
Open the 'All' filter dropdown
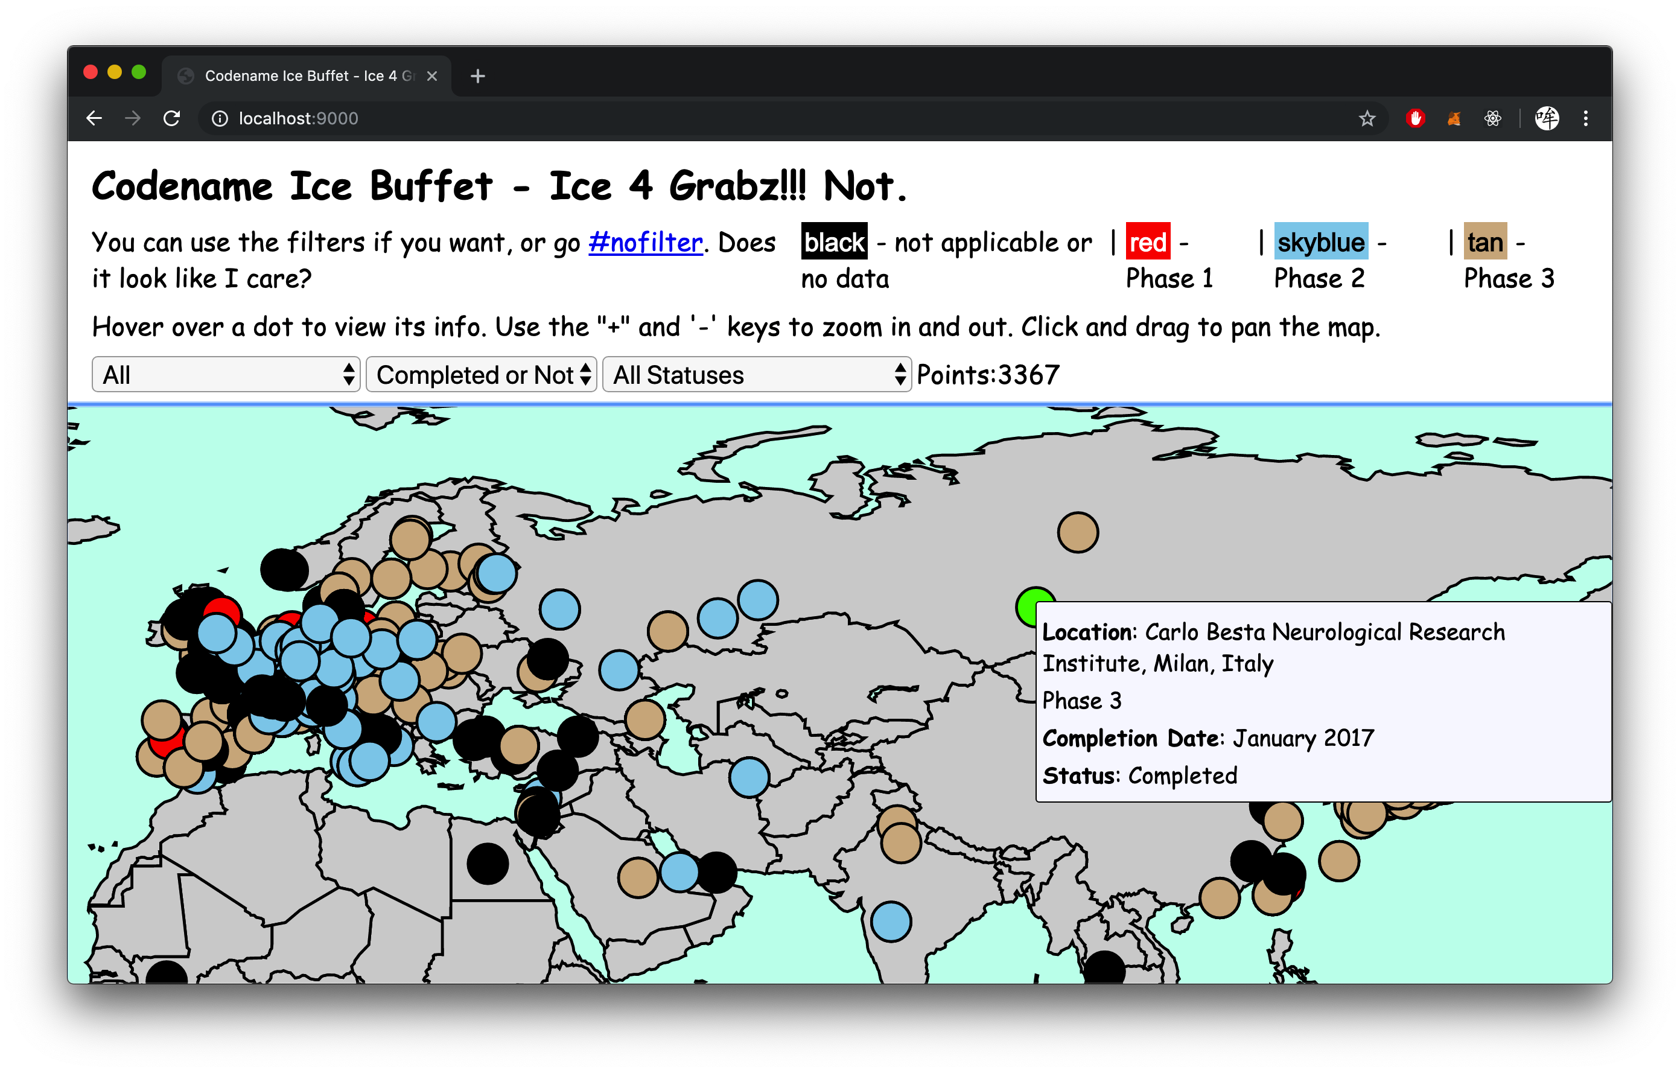[225, 375]
